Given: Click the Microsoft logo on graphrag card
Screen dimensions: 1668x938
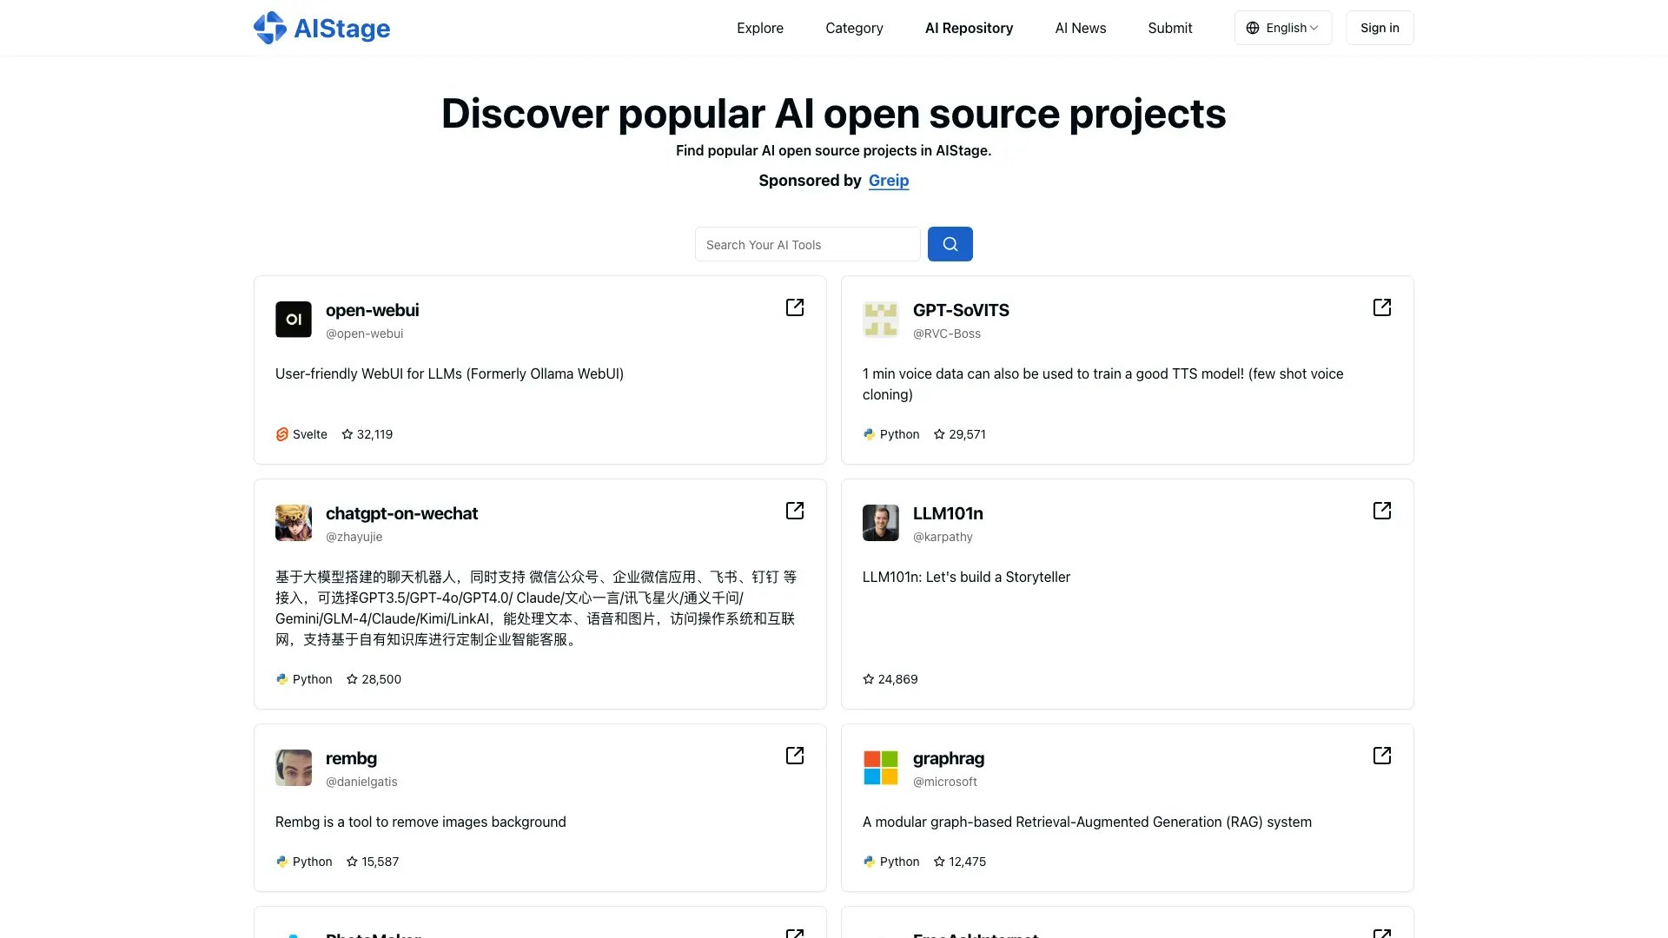Looking at the screenshot, I should 880,768.
